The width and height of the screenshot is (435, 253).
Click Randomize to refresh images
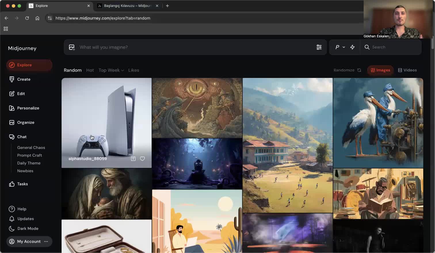(x=347, y=70)
